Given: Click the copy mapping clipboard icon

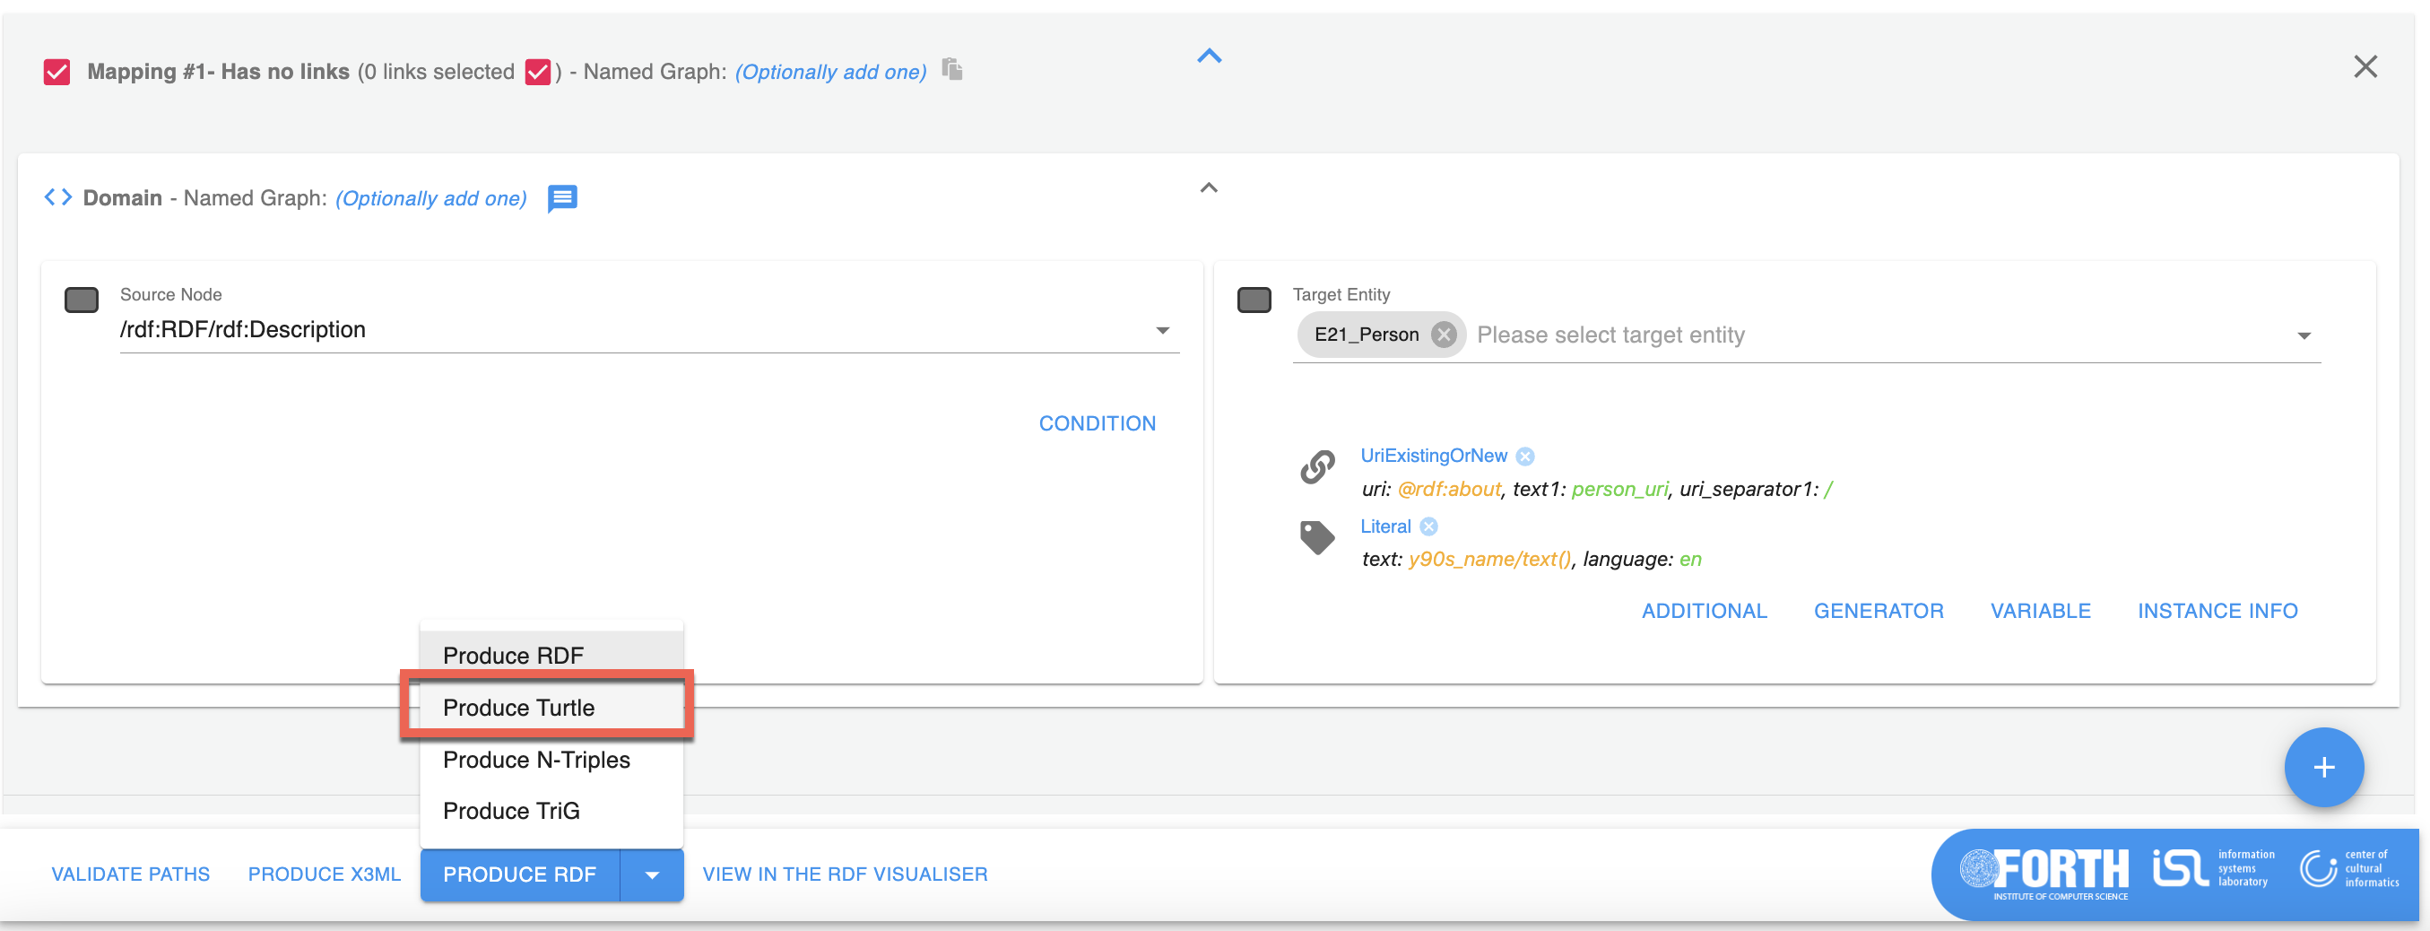Looking at the screenshot, I should click(951, 70).
